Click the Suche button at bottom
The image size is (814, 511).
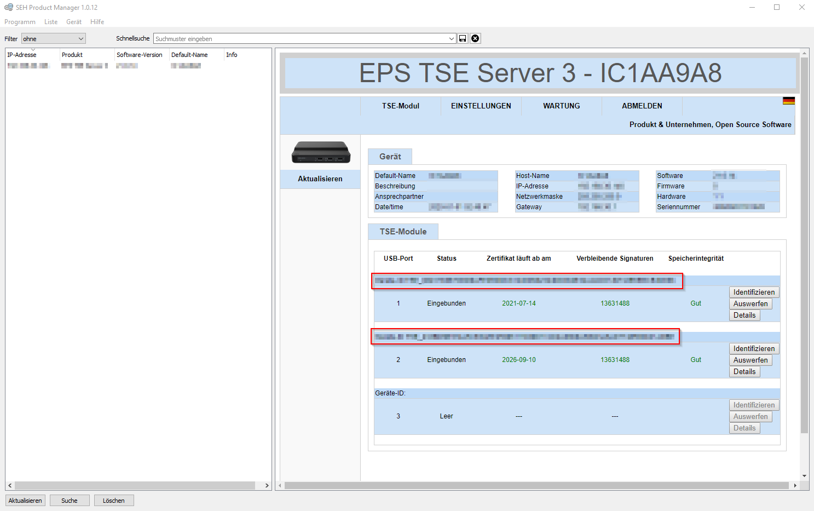pos(70,501)
